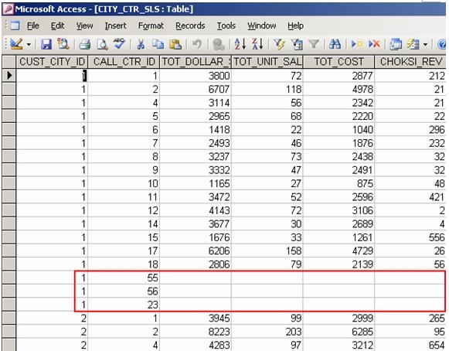Apply Filter By Selection icon
449x351 pixels.
click(279, 44)
